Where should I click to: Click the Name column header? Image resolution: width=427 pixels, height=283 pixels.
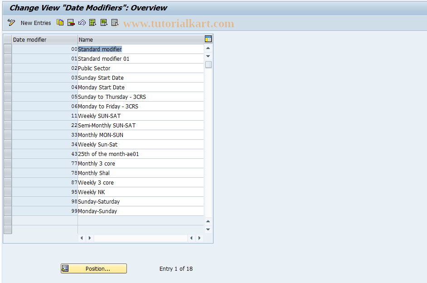pyautogui.click(x=141, y=39)
